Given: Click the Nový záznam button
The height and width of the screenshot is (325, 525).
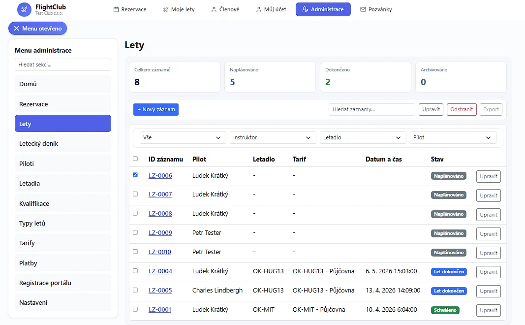Looking at the screenshot, I should pyautogui.click(x=156, y=109).
